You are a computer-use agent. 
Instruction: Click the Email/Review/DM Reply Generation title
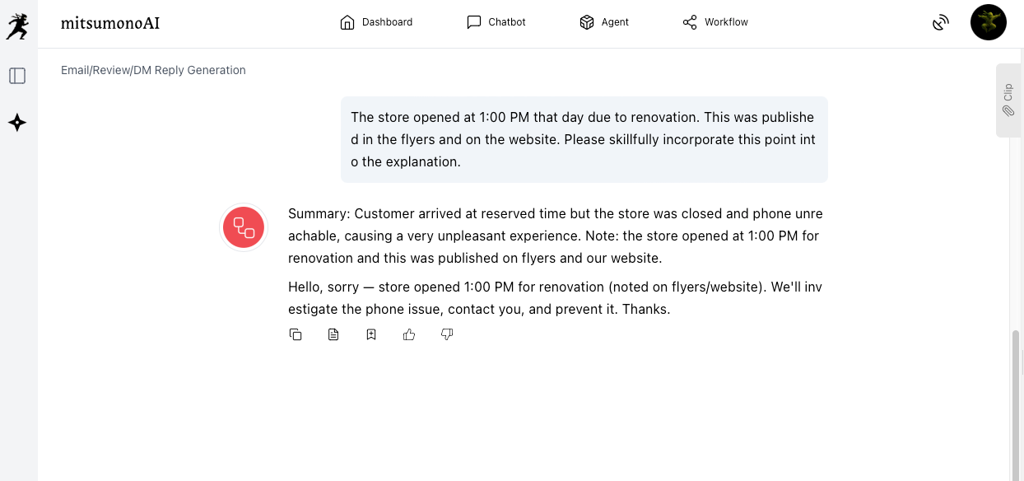pos(153,70)
